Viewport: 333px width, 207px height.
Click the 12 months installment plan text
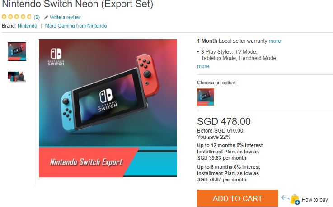pyautogui.click(x=230, y=152)
